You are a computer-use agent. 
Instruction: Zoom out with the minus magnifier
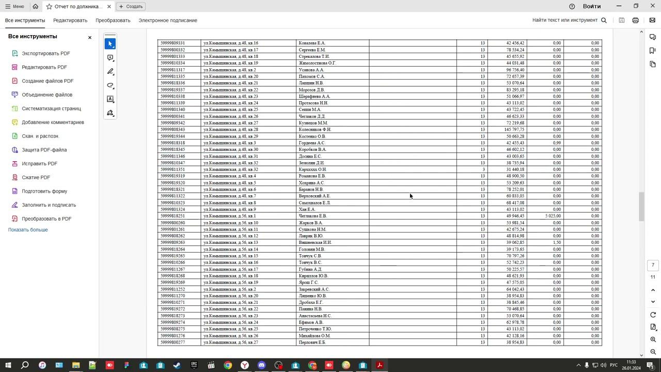click(x=653, y=352)
